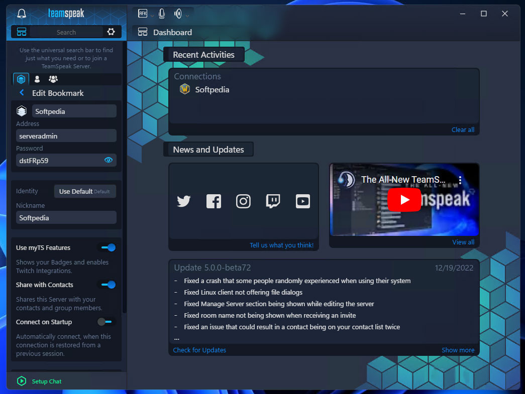Click Recent Activities heading

coord(203,55)
